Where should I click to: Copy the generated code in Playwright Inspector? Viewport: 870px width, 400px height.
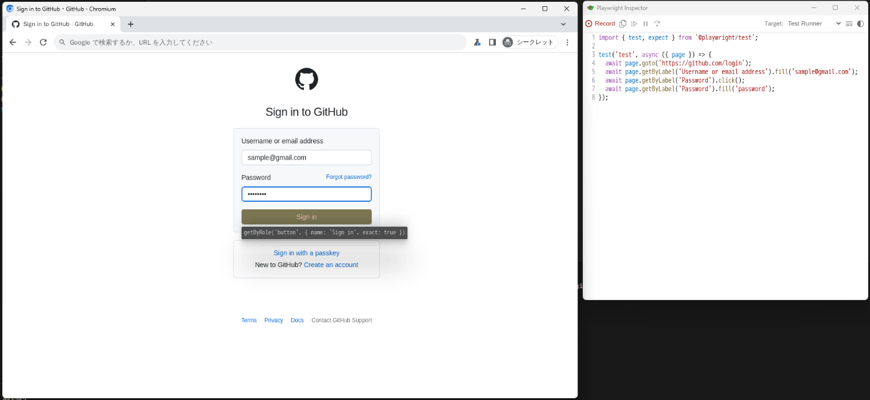(623, 24)
